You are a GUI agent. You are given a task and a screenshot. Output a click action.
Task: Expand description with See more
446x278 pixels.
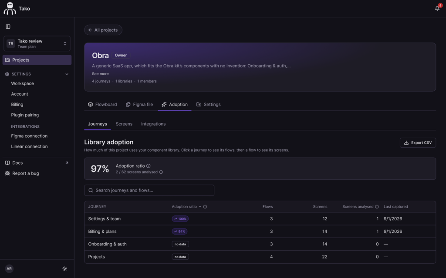point(100,74)
